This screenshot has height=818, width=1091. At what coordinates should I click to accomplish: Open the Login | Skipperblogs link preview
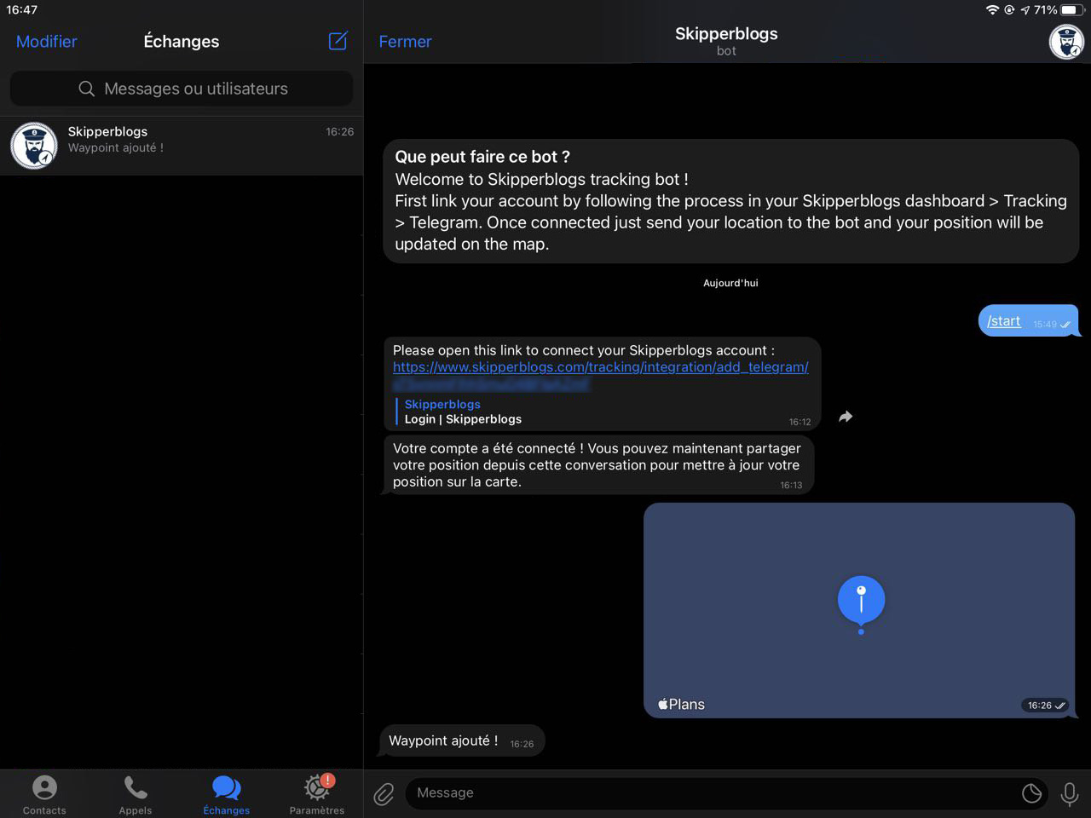pyautogui.click(x=463, y=412)
